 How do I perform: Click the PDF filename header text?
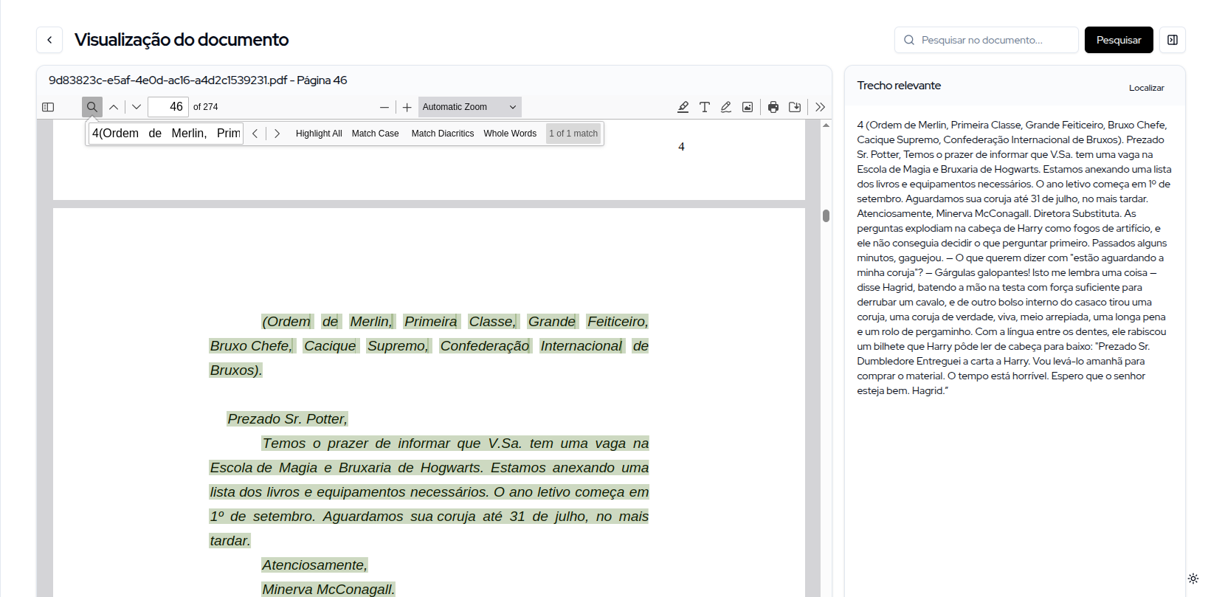[x=198, y=80]
